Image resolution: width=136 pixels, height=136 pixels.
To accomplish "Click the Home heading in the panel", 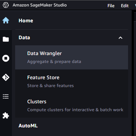I will tap(26, 21).
